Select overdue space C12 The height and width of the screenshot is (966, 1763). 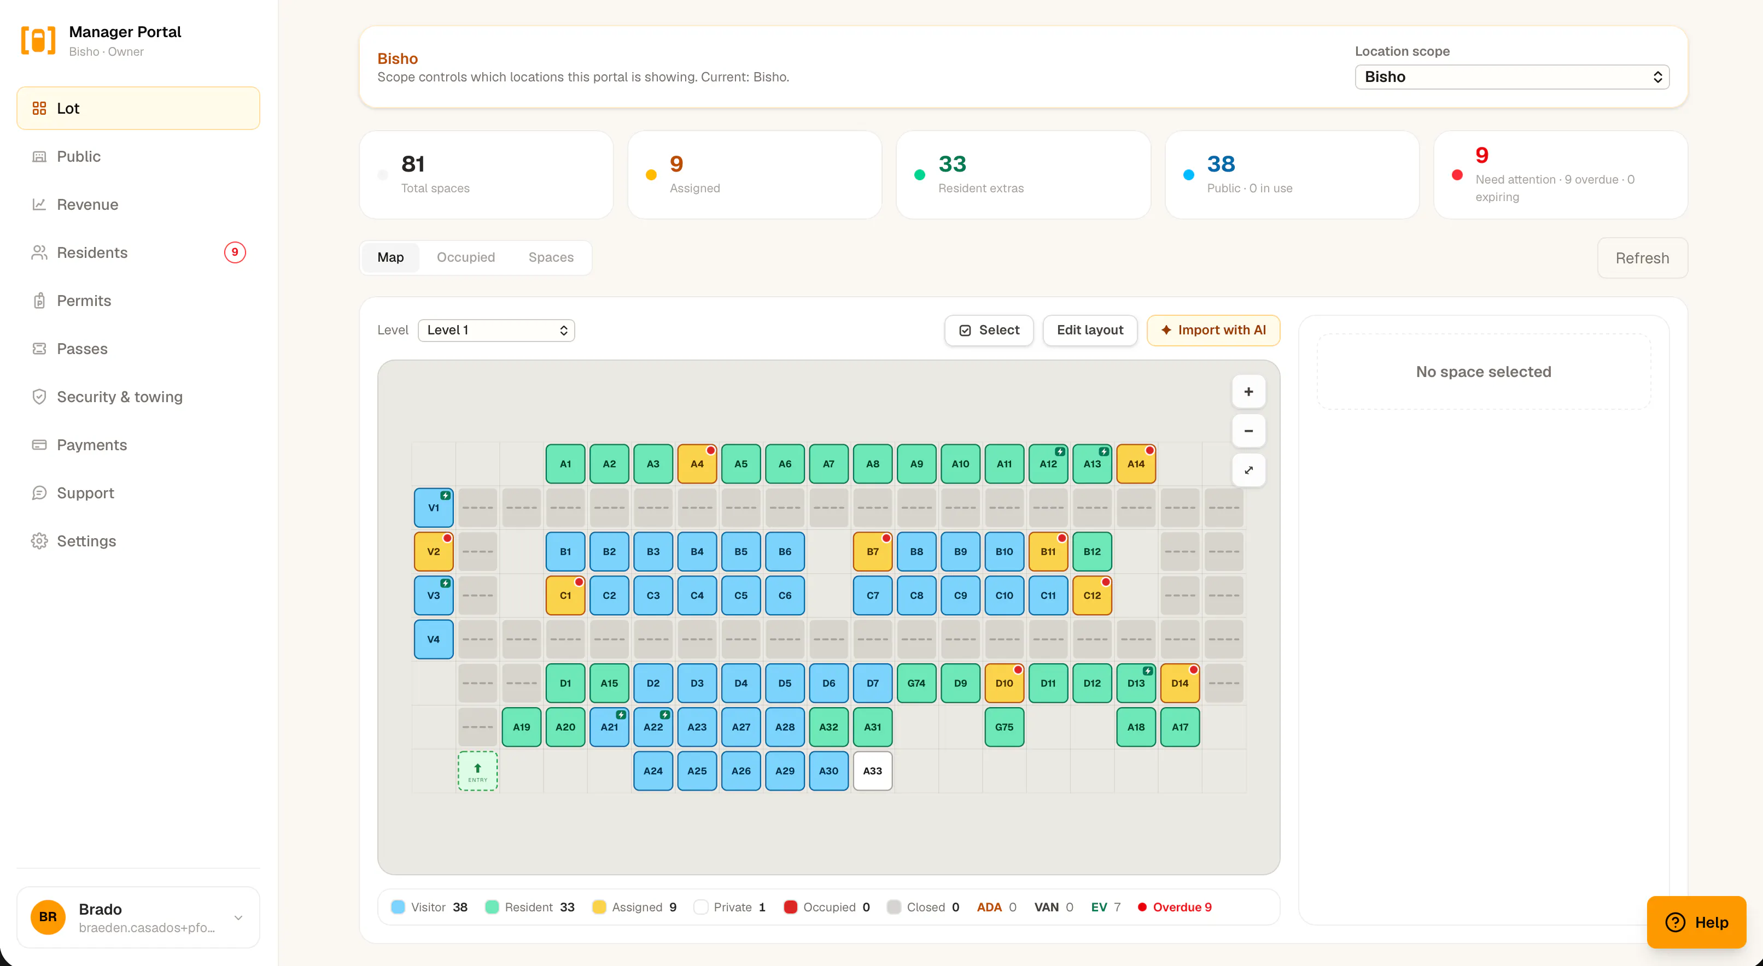coord(1092,596)
